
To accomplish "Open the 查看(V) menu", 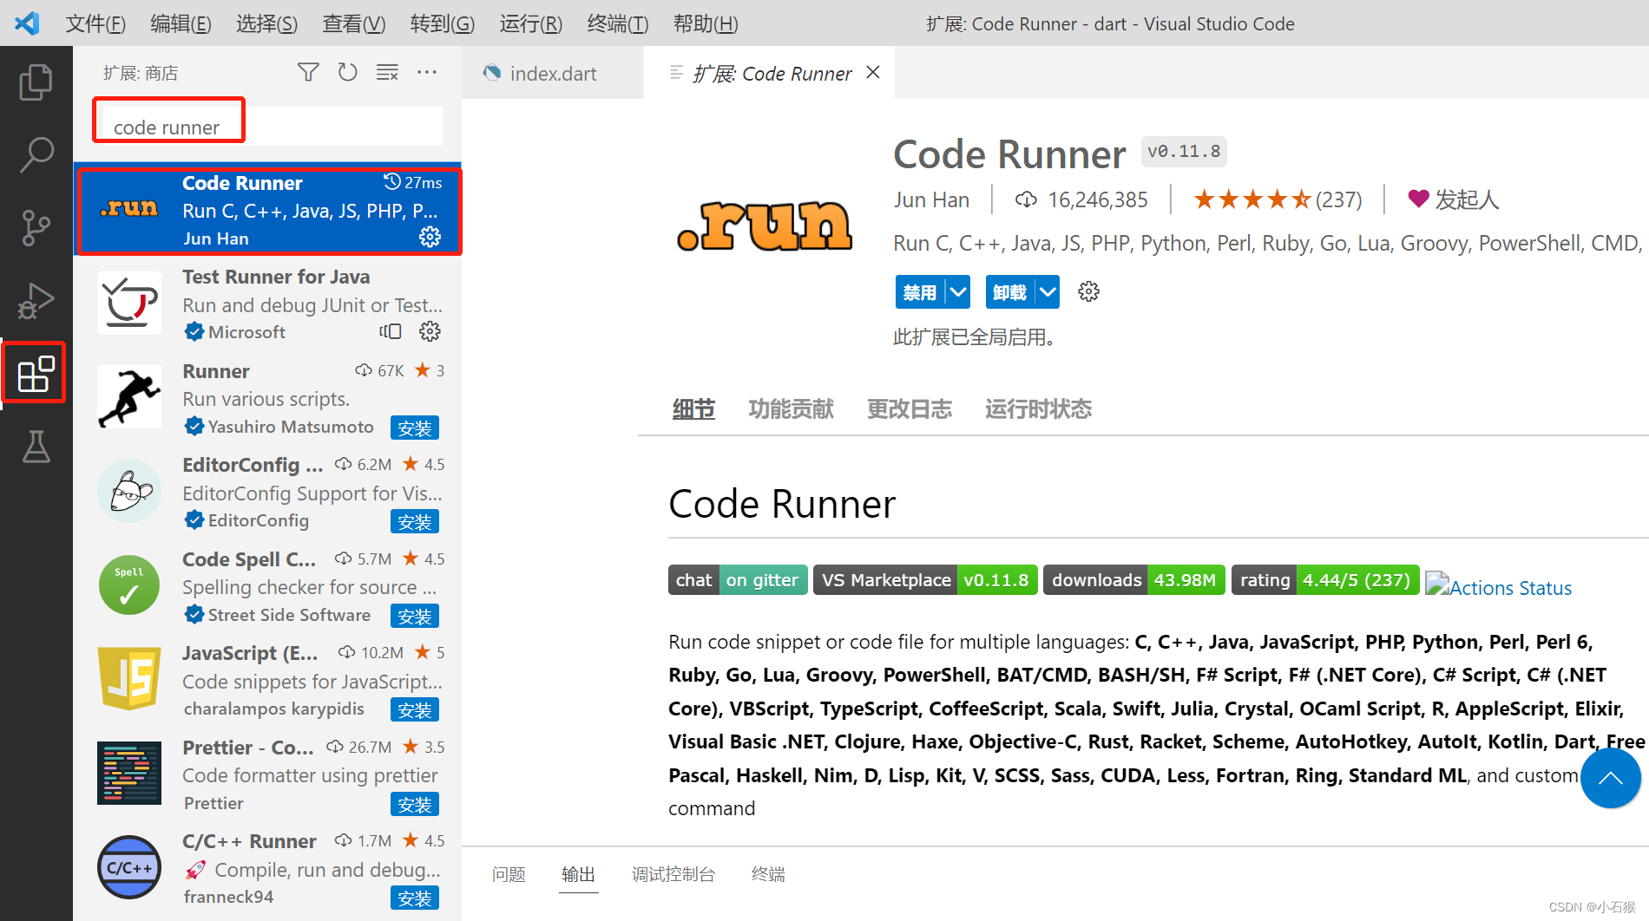I will [x=354, y=23].
